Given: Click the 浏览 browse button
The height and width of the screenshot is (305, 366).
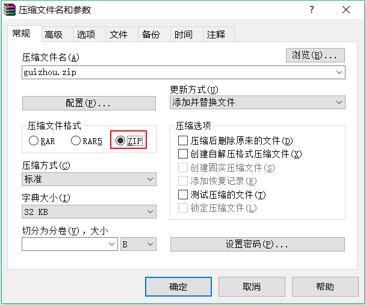Looking at the screenshot, I should (315, 55).
